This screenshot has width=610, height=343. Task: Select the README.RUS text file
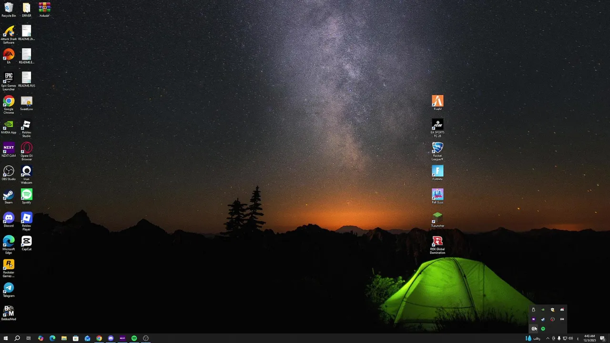click(27, 80)
